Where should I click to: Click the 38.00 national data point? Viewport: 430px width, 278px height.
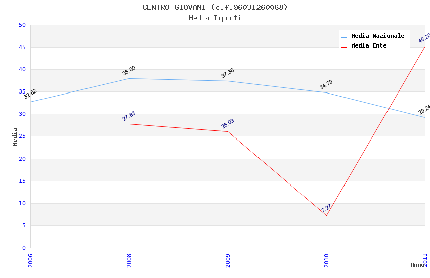(x=129, y=78)
